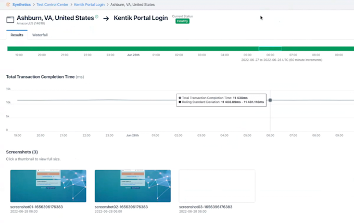Click the Kentik logo icon in breadcrumb
Image resolution: width=354 pixels, height=223 pixels.
(8, 5)
